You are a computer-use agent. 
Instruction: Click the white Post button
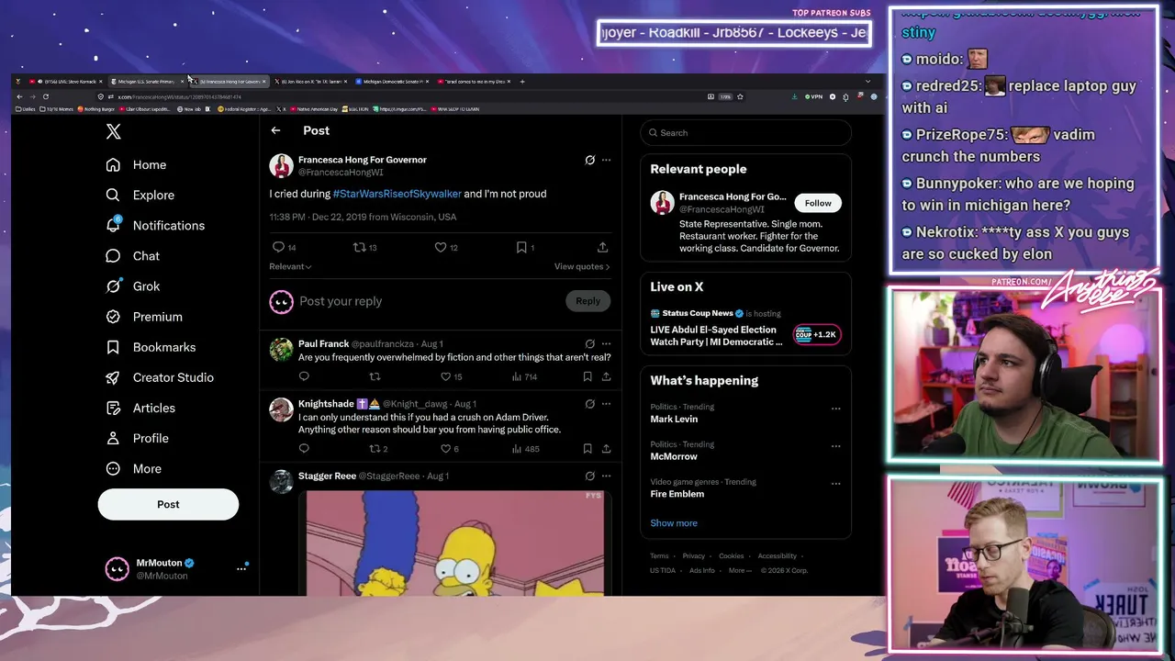(168, 504)
